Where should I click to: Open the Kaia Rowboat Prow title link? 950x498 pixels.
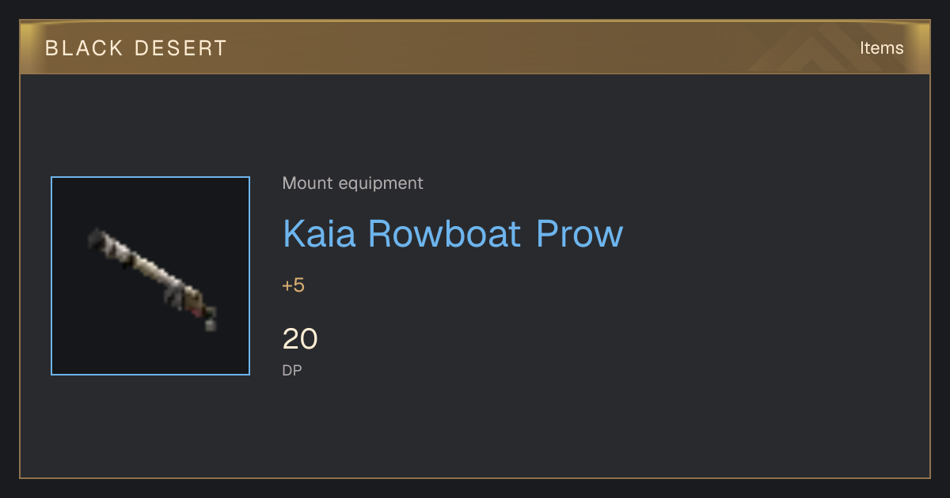pos(453,233)
